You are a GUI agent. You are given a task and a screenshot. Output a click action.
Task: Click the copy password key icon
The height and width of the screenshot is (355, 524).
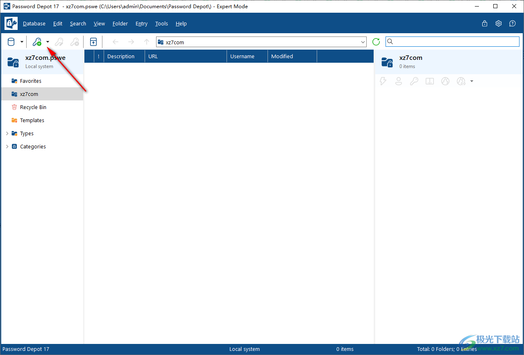click(414, 81)
